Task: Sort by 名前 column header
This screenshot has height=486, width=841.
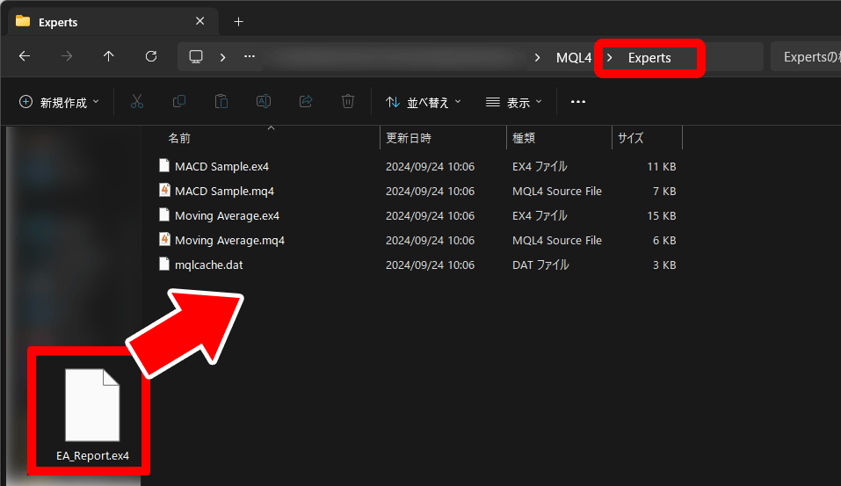Action: tap(179, 138)
